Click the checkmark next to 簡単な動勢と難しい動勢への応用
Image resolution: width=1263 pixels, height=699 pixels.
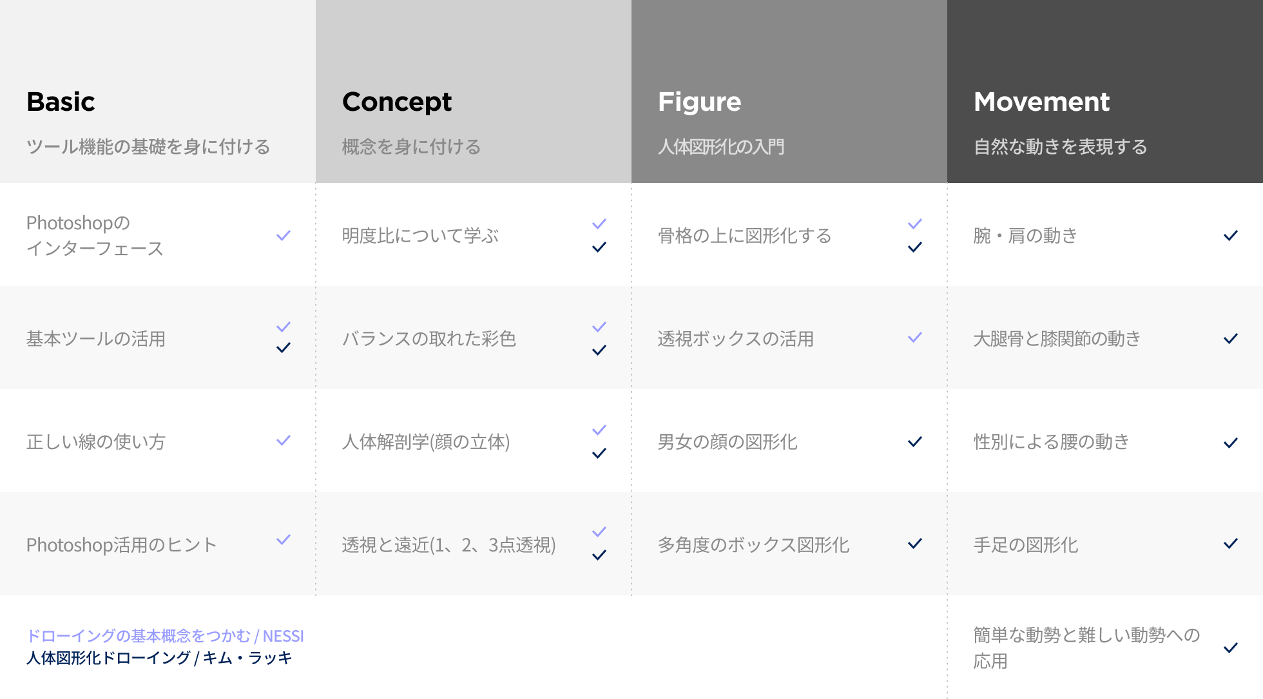pos(1231,647)
